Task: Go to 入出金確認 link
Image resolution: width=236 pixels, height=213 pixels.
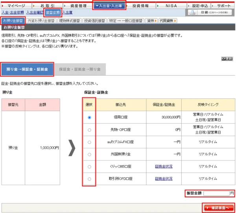Action: (35, 13)
